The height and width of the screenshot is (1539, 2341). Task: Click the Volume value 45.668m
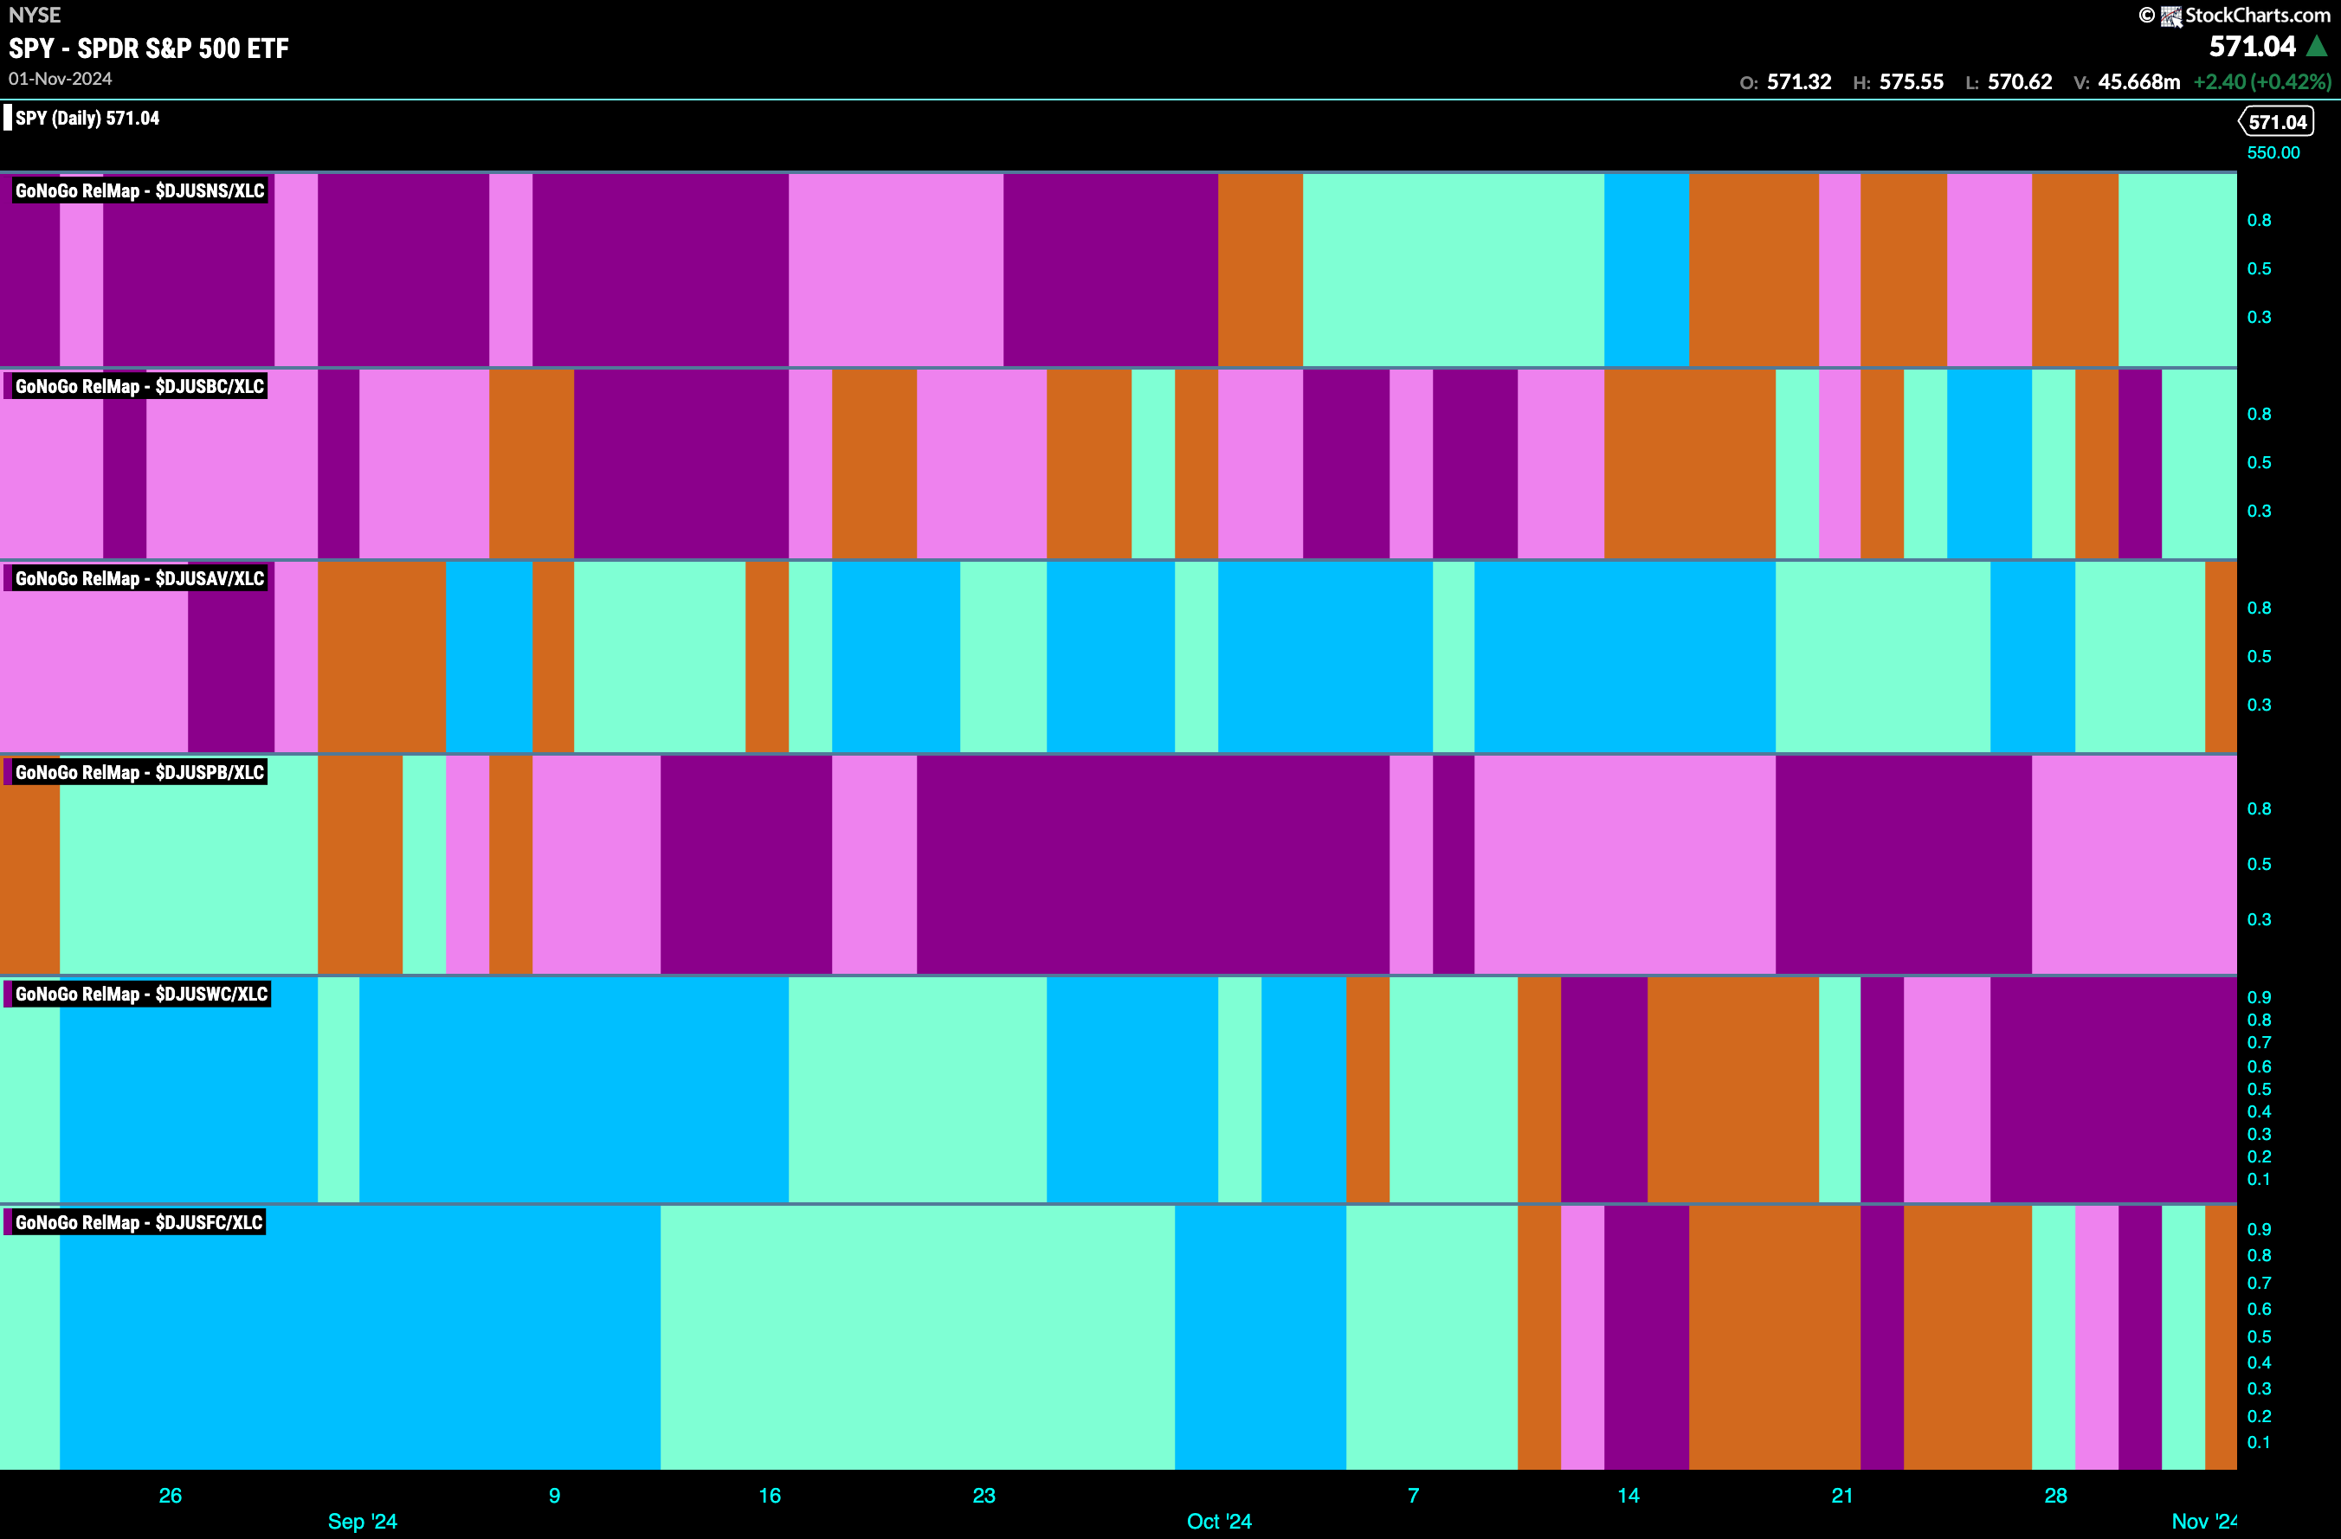click(2138, 81)
